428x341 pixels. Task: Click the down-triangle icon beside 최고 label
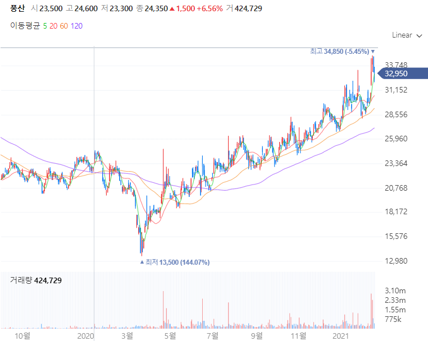pos(373,51)
